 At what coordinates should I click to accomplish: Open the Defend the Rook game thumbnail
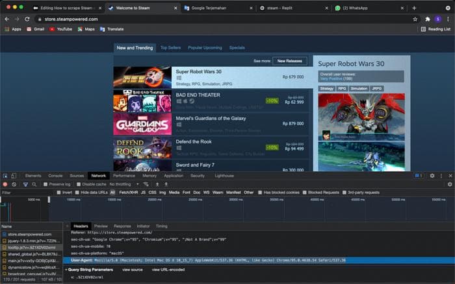[x=142, y=148]
